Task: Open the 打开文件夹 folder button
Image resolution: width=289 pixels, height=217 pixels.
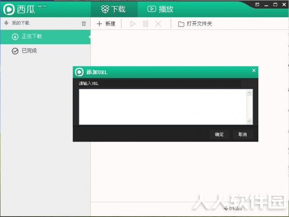Action: pos(195,24)
